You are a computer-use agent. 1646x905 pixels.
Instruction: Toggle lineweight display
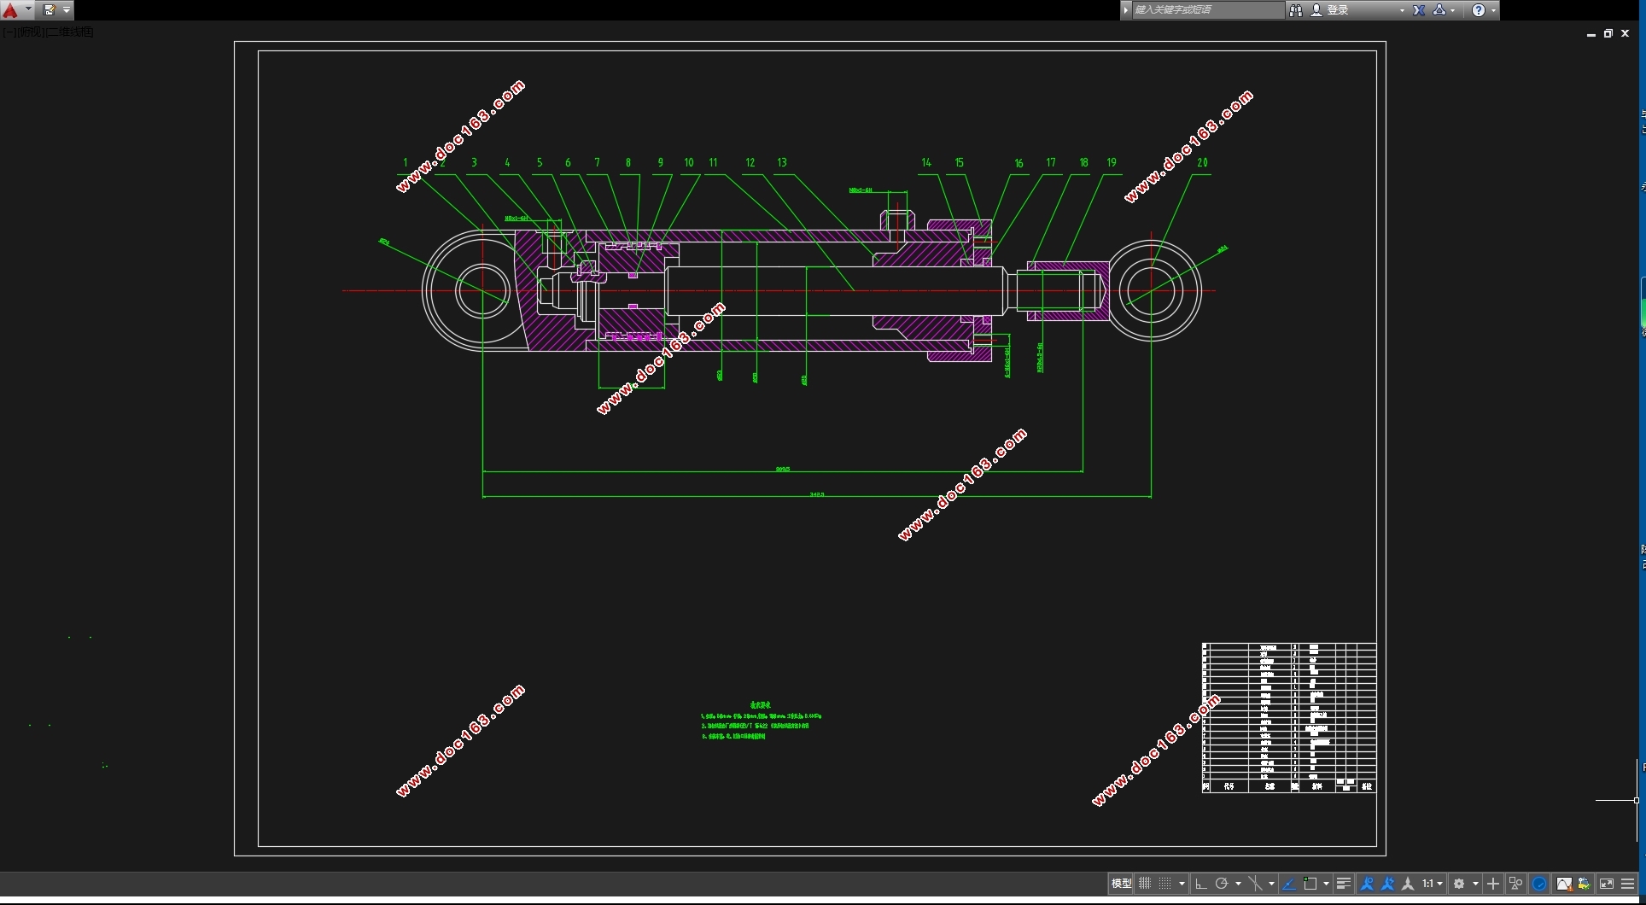pyautogui.click(x=1344, y=884)
